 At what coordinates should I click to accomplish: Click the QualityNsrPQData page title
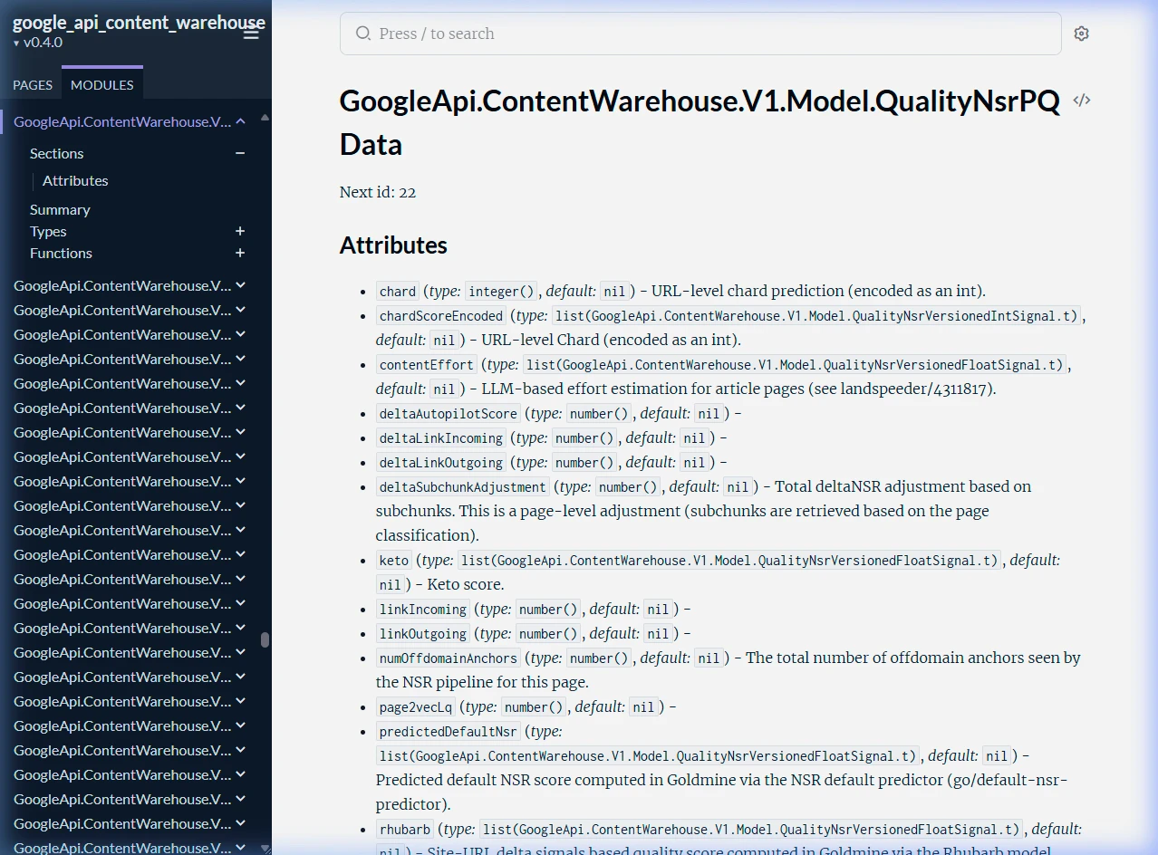[x=700, y=122]
